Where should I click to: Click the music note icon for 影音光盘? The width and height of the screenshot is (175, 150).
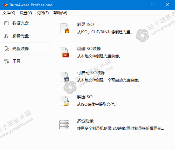pyautogui.click(x=6, y=36)
